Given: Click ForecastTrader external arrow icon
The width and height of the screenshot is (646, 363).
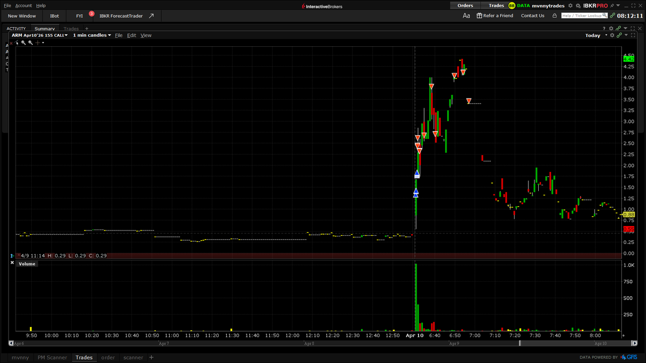Looking at the screenshot, I should [x=151, y=16].
